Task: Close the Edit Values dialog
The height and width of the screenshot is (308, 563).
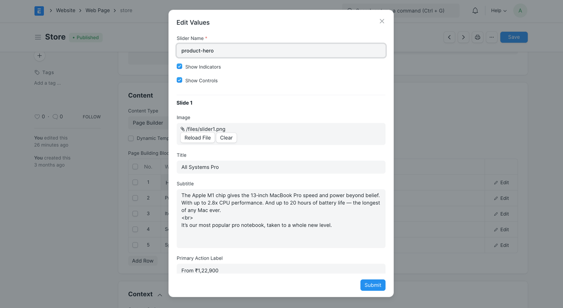Action: pos(382,21)
